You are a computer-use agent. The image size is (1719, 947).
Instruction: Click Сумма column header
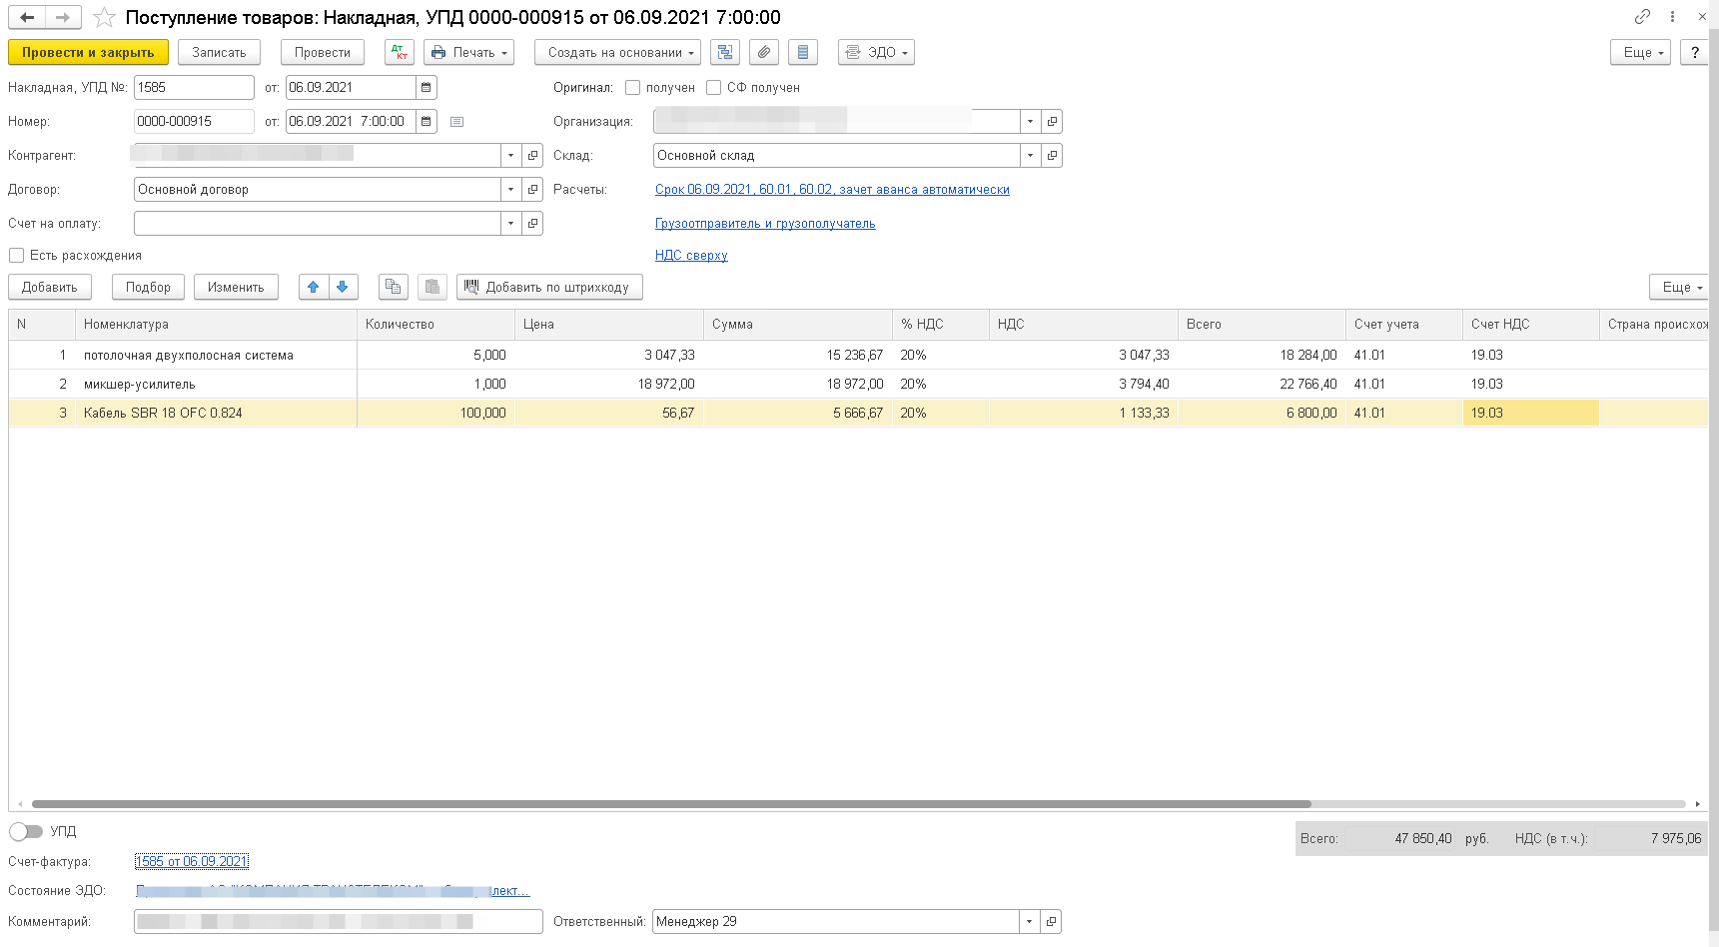798,325
